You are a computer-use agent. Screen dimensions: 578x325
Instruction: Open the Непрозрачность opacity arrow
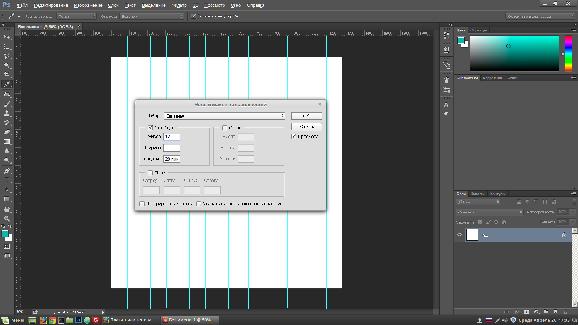[573, 212]
